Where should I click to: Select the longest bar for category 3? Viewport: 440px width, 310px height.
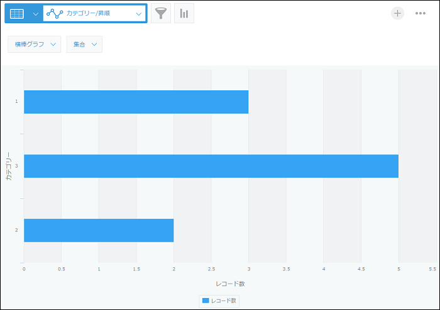[211, 166]
